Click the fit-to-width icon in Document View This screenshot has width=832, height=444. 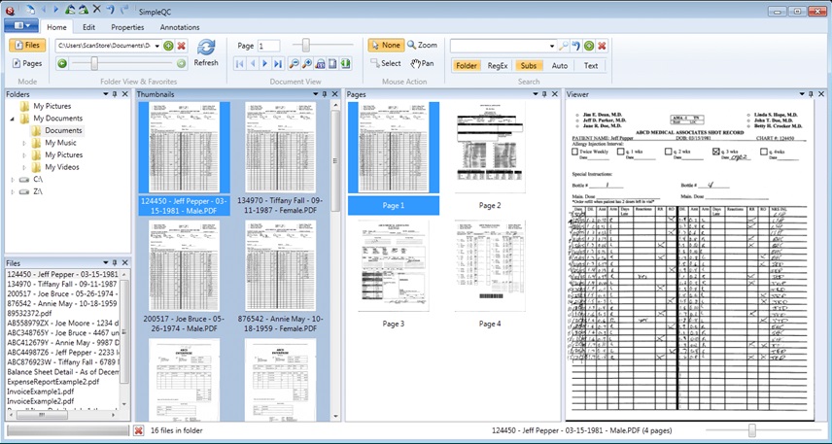coord(320,64)
